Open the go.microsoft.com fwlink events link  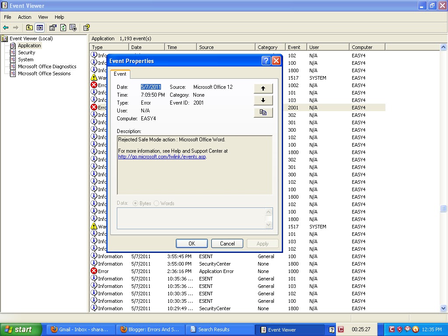click(162, 157)
